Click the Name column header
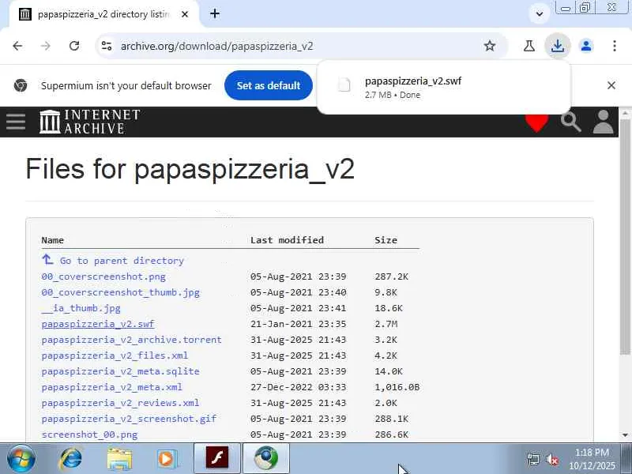 pos(52,240)
